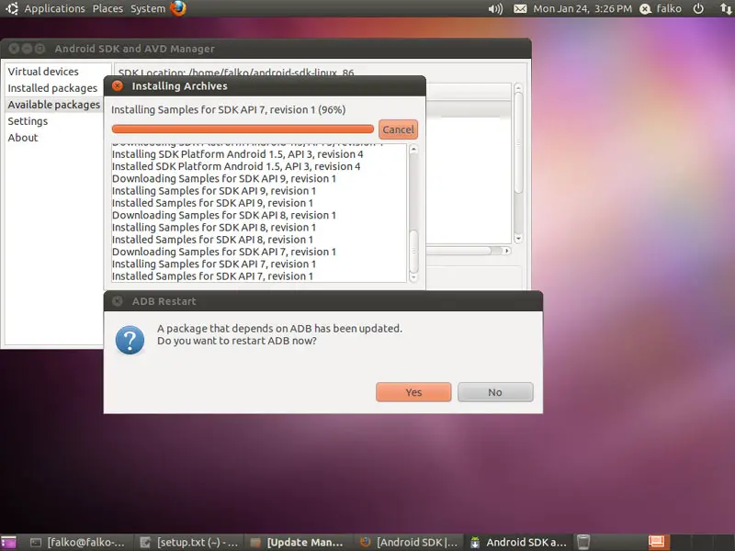The height and width of the screenshot is (551, 735).
Task: Switch to the Update Manager taskbar window
Action: (298, 542)
